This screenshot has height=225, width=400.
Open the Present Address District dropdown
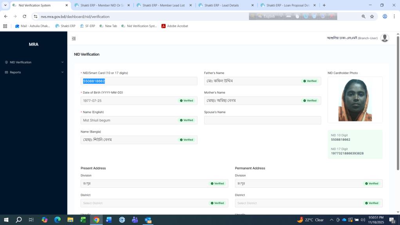145,203
